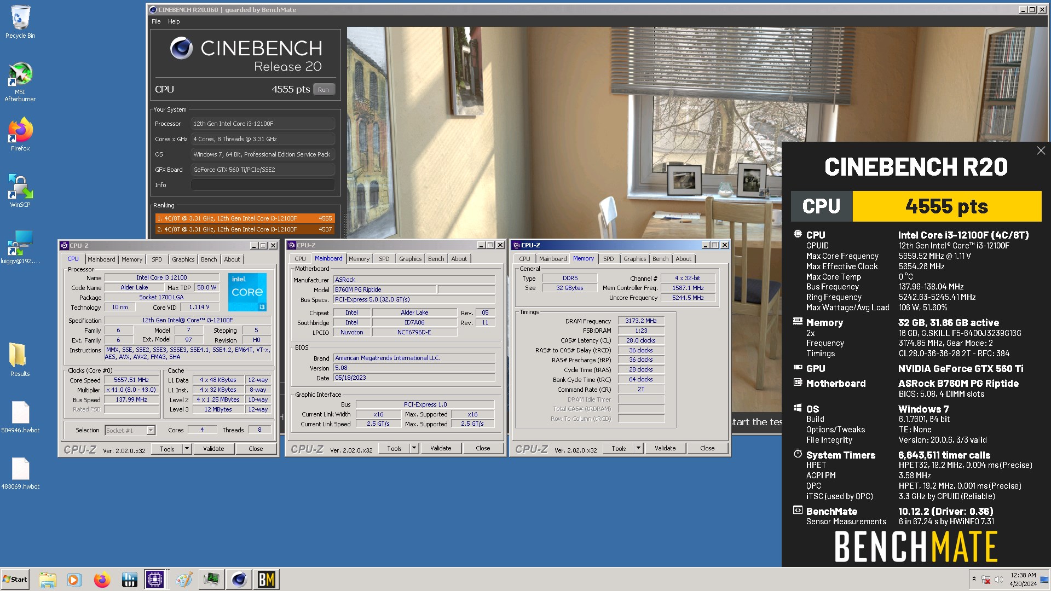Close the BenchMate result panel with X

[x=1041, y=150]
